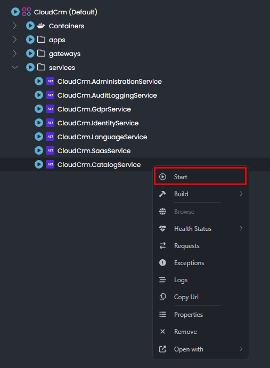Click the list icon beside Properties
270x368 pixels.
coord(162,314)
